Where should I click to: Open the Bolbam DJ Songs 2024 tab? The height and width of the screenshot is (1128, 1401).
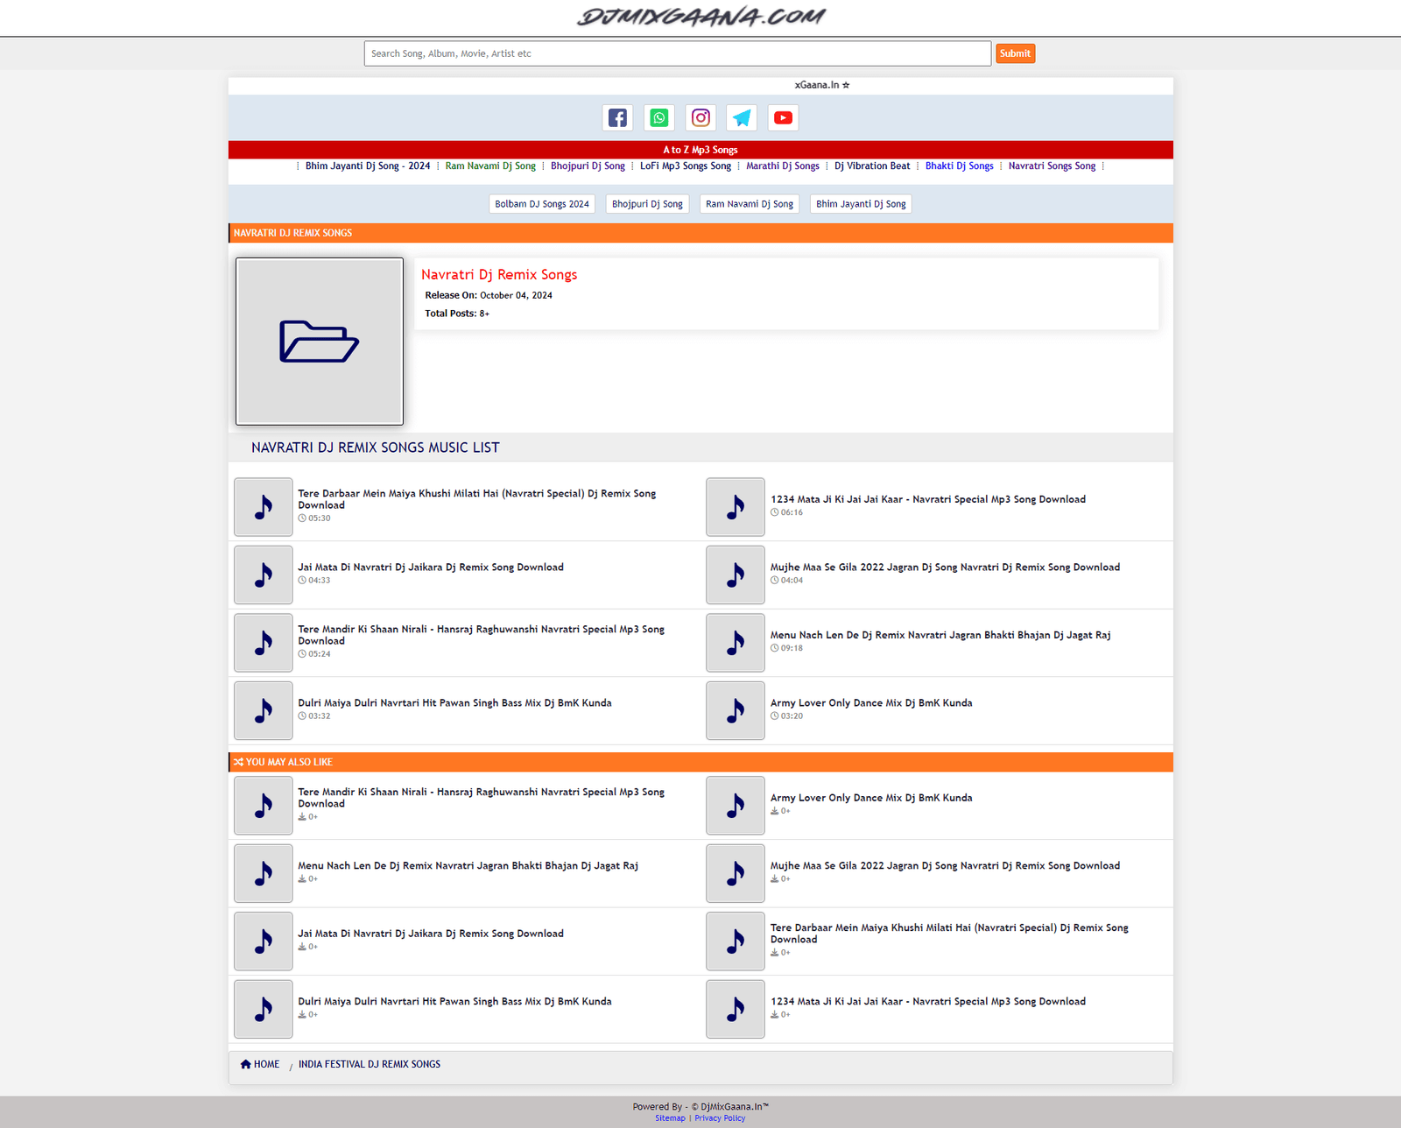click(542, 204)
